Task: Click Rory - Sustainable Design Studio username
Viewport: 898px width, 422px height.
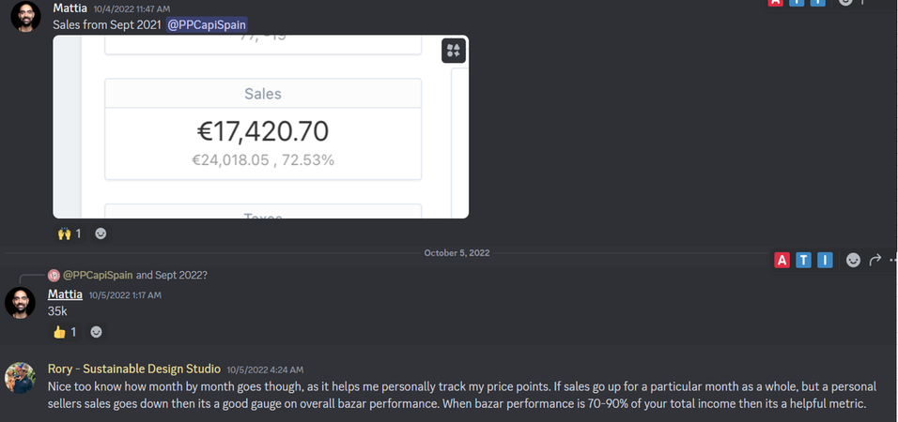Action: [134, 369]
